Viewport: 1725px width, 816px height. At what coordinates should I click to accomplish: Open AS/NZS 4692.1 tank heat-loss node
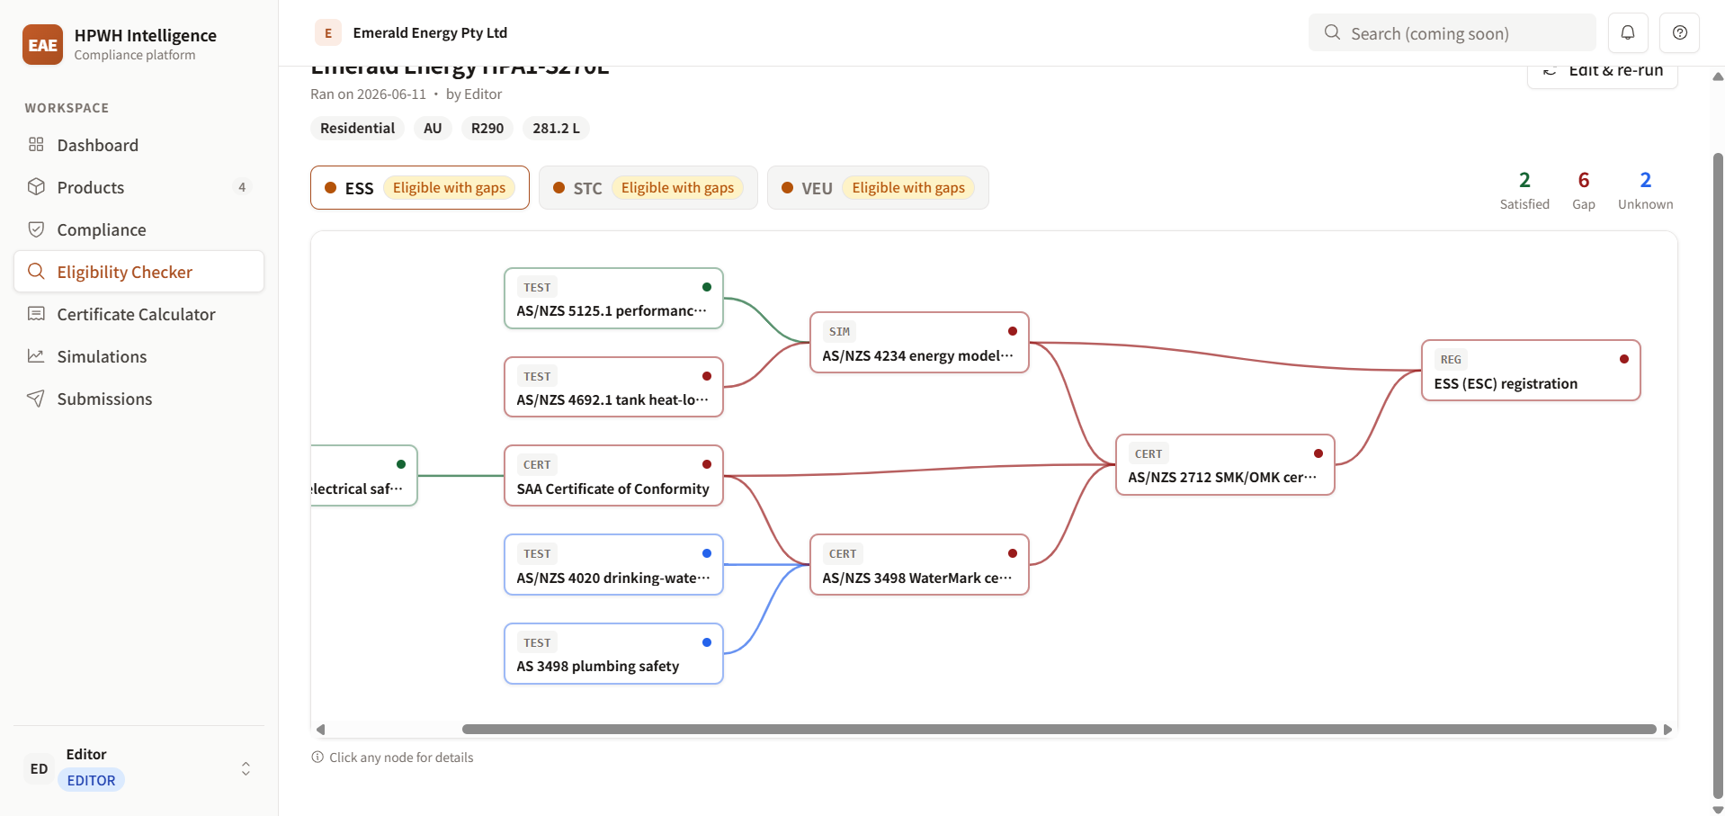point(613,387)
